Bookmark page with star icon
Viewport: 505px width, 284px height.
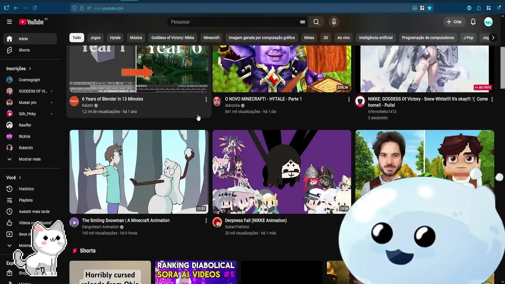click(x=430, y=8)
